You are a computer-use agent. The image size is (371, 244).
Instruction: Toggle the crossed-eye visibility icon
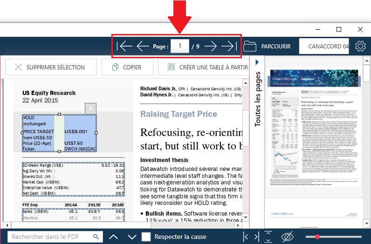tap(287, 237)
